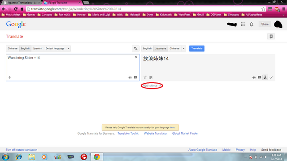This screenshot has width=287, height=161.
Task: Select Japanese as target language
Action: [x=161, y=49]
